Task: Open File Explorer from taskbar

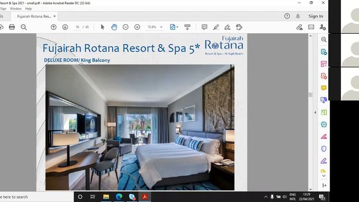Action: [106, 197]
